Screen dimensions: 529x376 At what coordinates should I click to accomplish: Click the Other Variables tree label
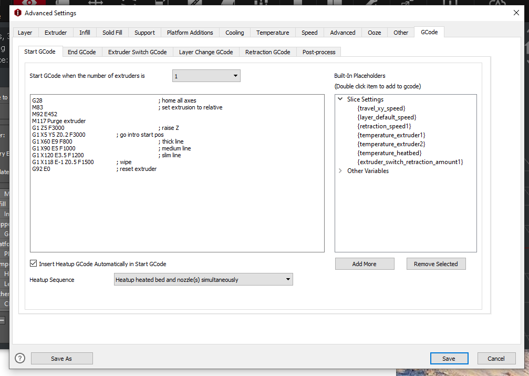click(368, 170)
